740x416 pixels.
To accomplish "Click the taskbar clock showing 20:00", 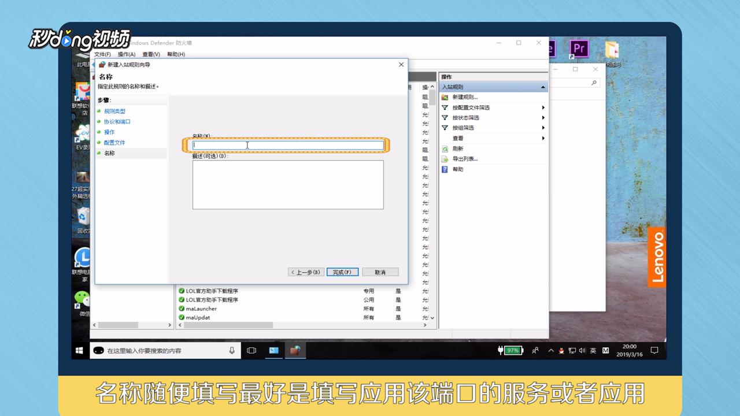I will pos(630,350).
